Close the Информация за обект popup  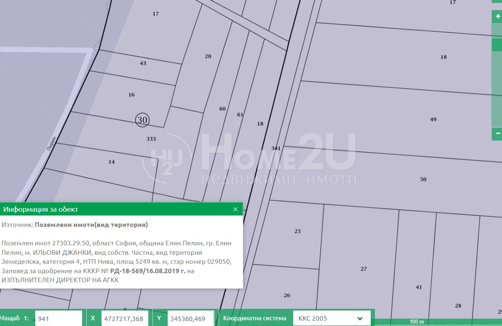(235, 209)
